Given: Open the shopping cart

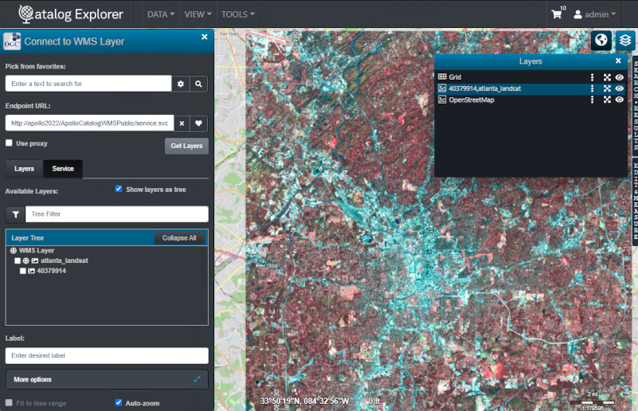Looking at the screenshot, I should tap(557, 14).
